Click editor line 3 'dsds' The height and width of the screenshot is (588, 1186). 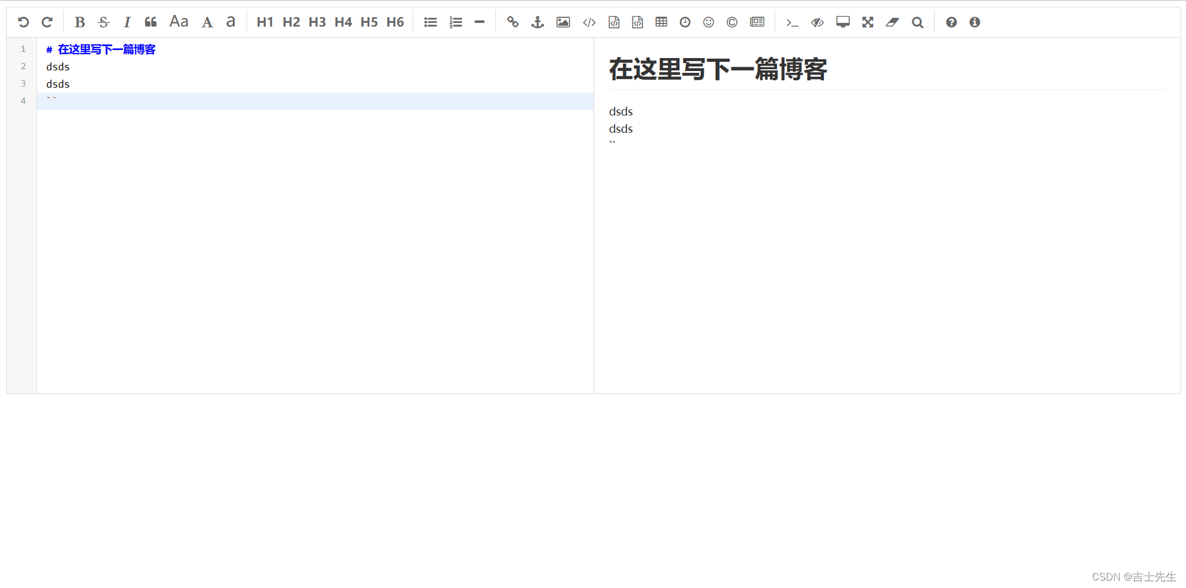(58, 84)
